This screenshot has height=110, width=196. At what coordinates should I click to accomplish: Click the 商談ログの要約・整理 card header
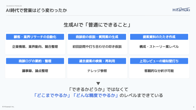(35, 61)
